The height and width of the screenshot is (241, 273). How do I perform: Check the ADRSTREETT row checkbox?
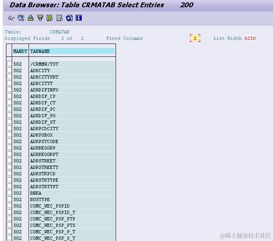(9, 167)
